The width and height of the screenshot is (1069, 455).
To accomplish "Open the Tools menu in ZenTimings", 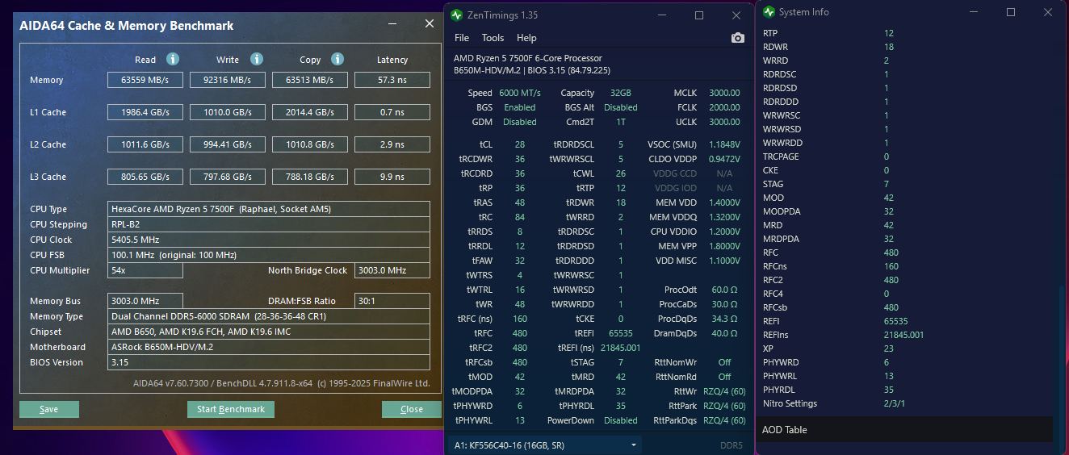I will tap(493, 38).
